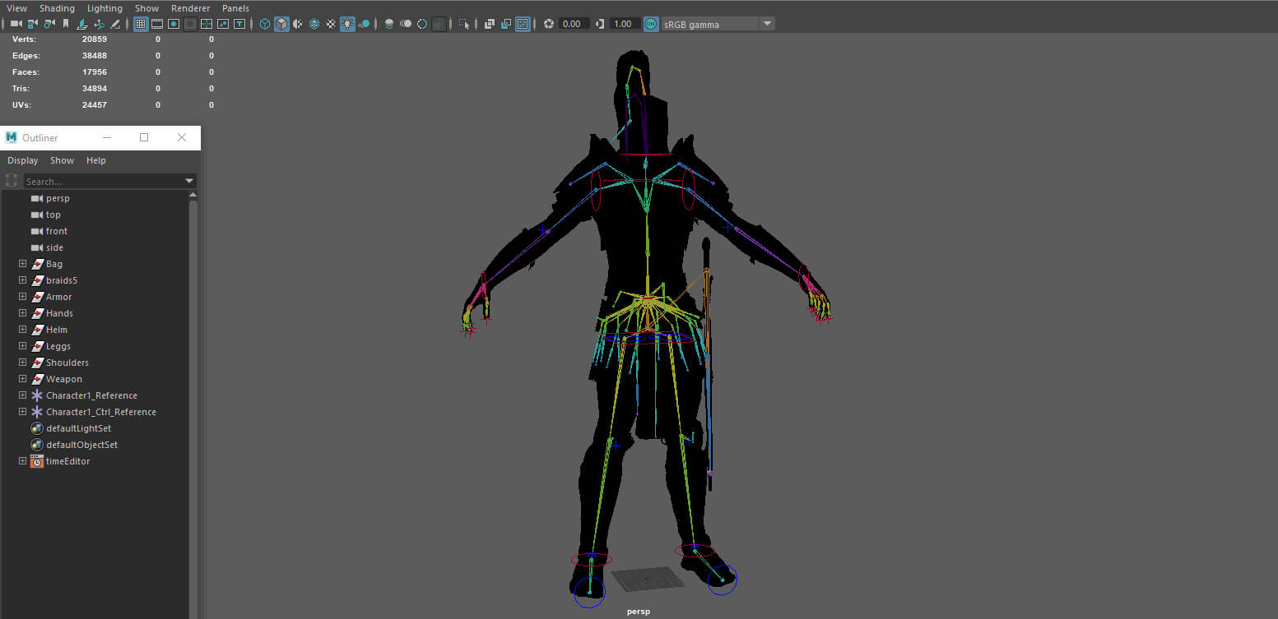
Task: Open the sRGB gamma dropdown
Action: (x=767, y=24)
